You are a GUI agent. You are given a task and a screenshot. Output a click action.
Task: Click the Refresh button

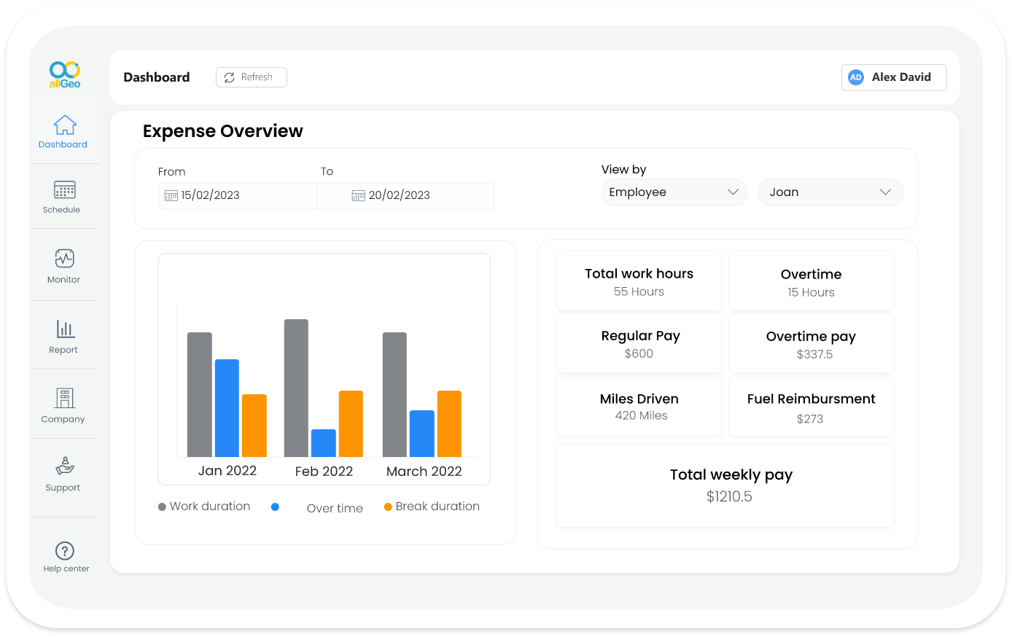[252, 77]
